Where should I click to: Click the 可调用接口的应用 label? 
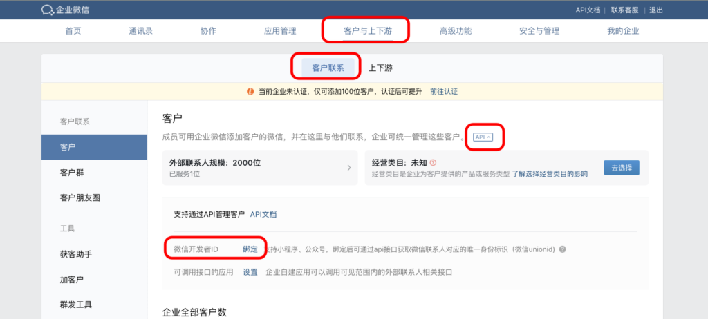(203, 272)
